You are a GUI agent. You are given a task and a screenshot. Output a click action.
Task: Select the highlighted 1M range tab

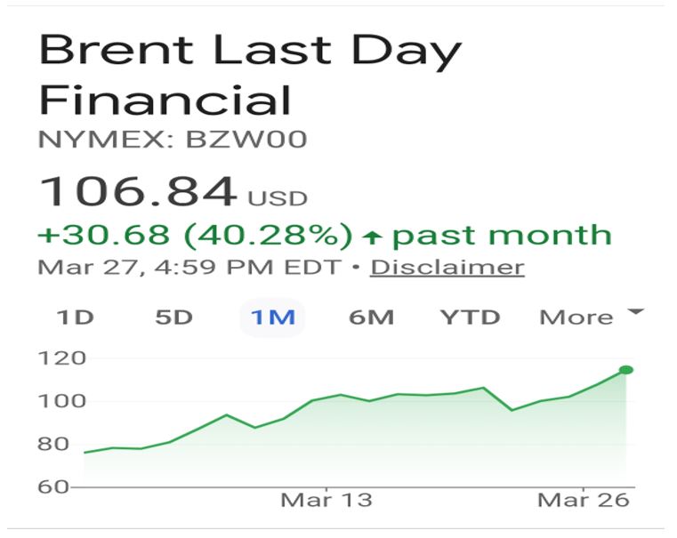click(x=272, y=317)
